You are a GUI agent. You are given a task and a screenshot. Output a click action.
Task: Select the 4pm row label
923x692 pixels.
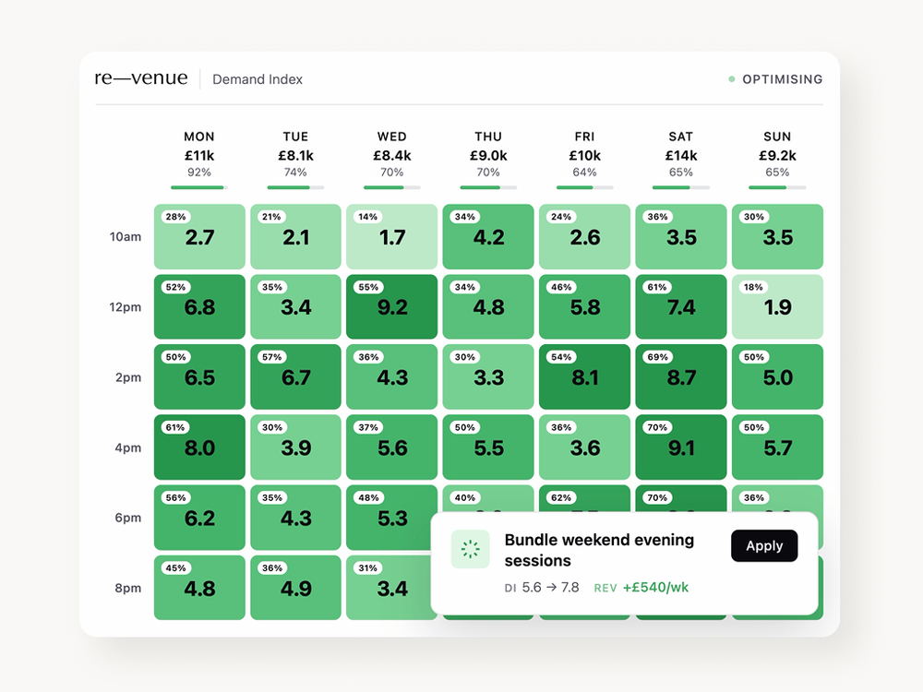tap(127, 447)
